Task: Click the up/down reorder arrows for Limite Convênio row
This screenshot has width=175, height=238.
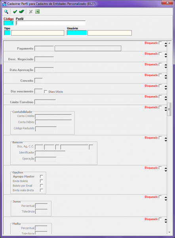Action: point(165,98)
